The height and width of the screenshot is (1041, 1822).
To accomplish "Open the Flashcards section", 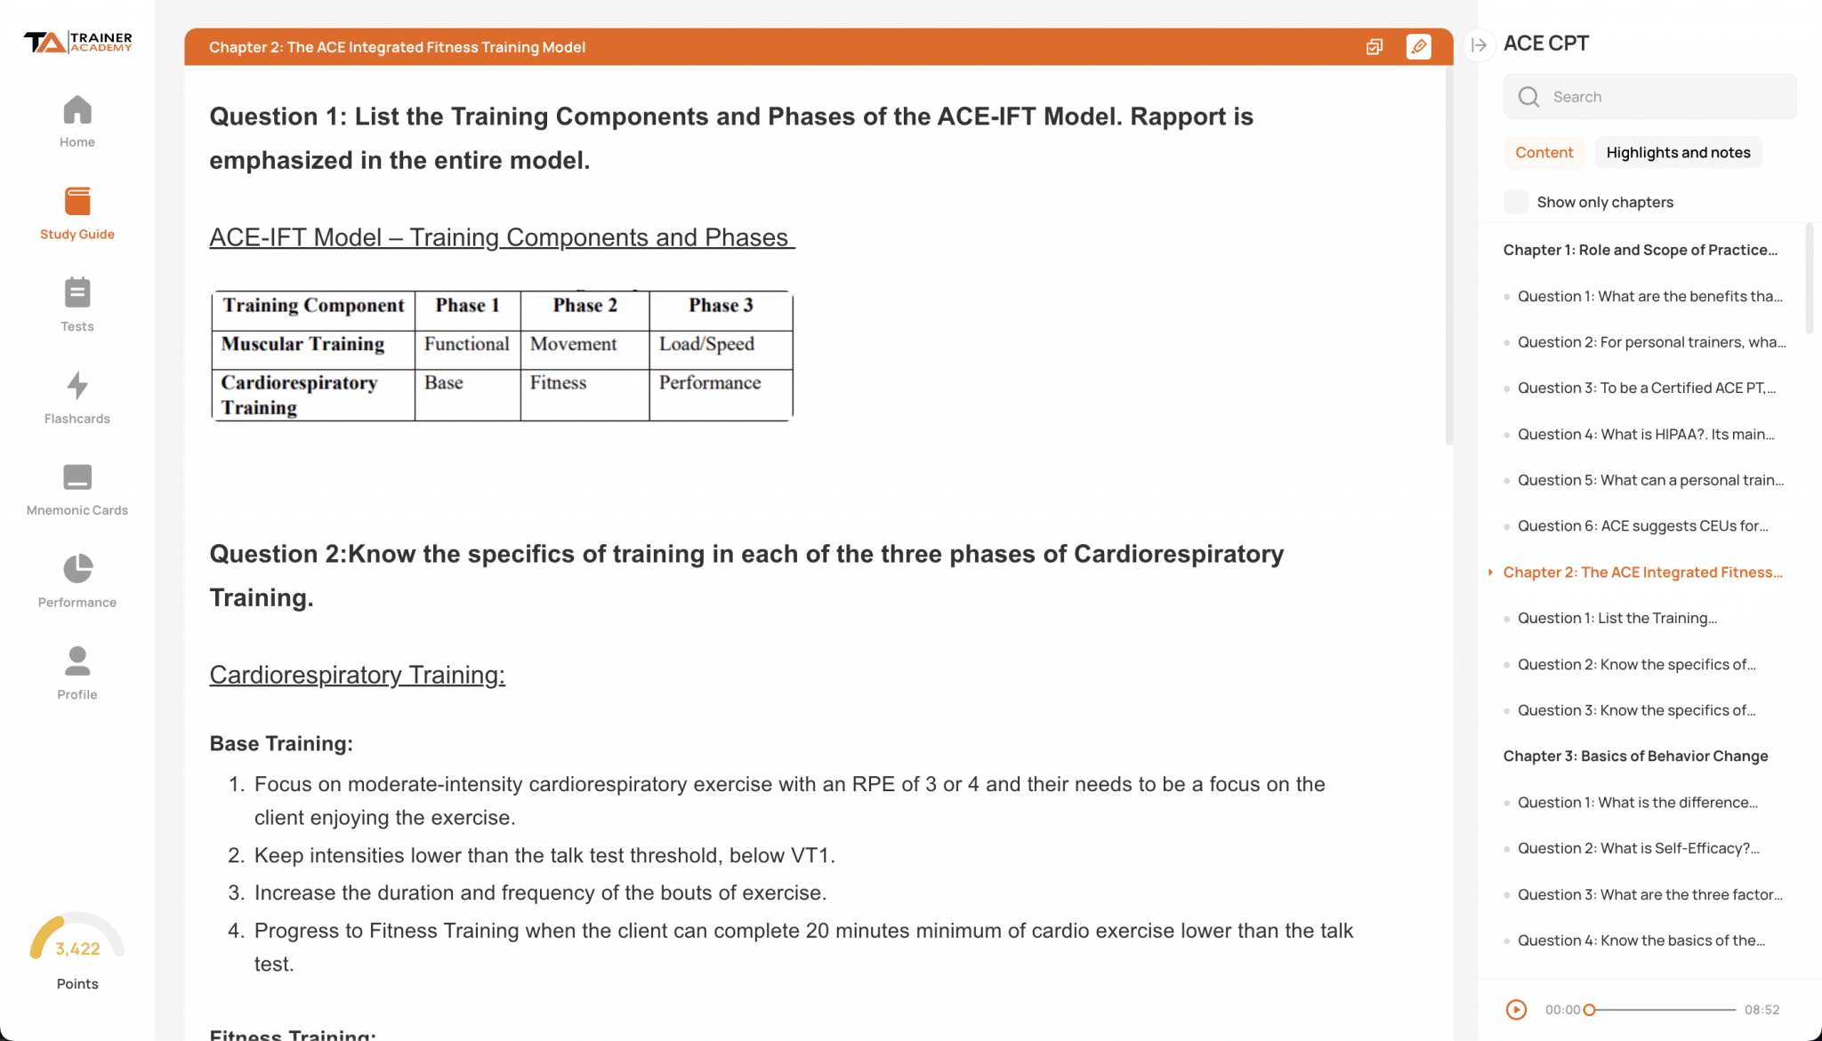I will coord(77,396).
